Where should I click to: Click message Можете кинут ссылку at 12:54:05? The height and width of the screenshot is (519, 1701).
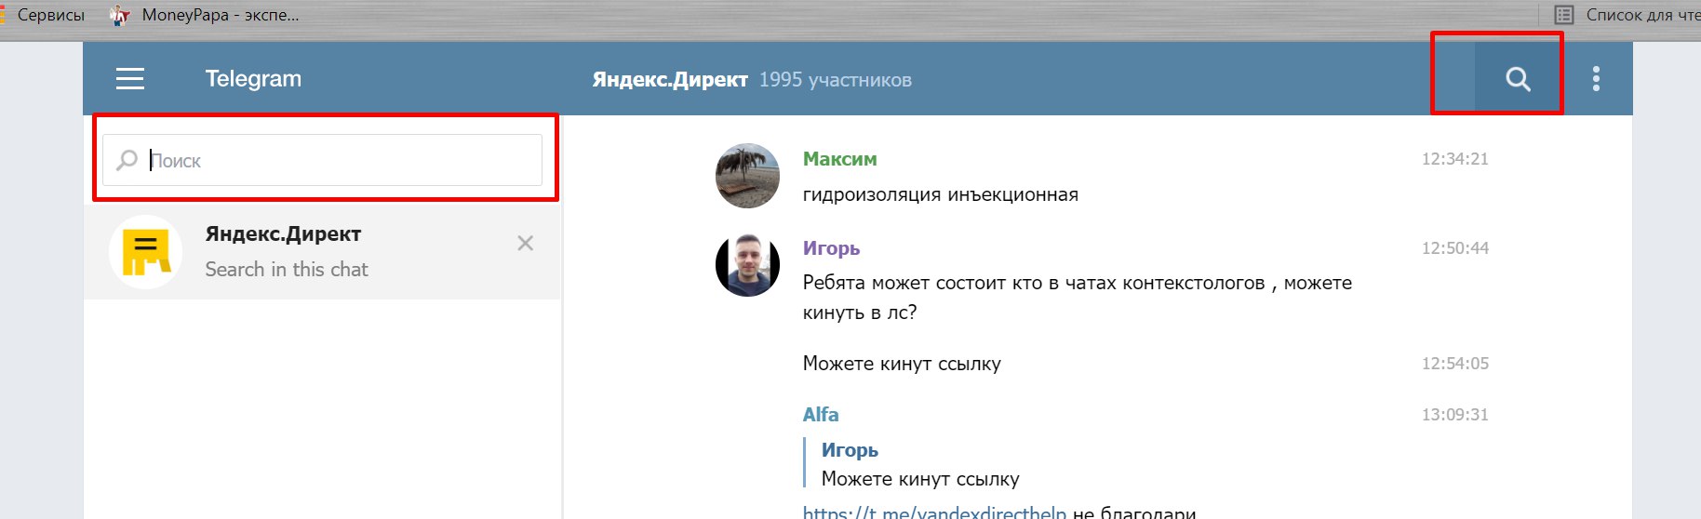[902, 364]
